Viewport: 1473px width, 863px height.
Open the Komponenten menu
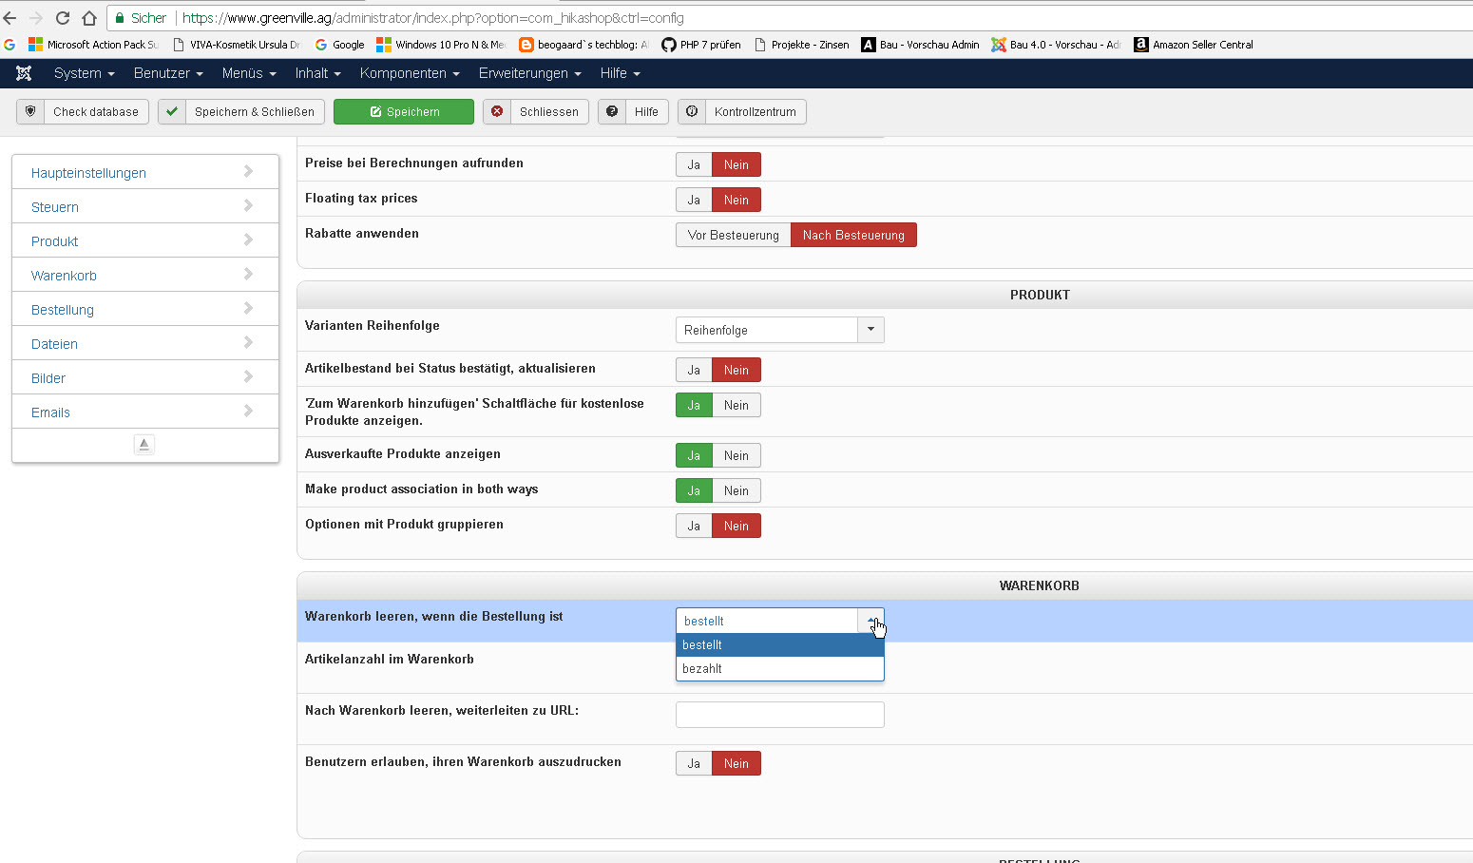point(410,73)
